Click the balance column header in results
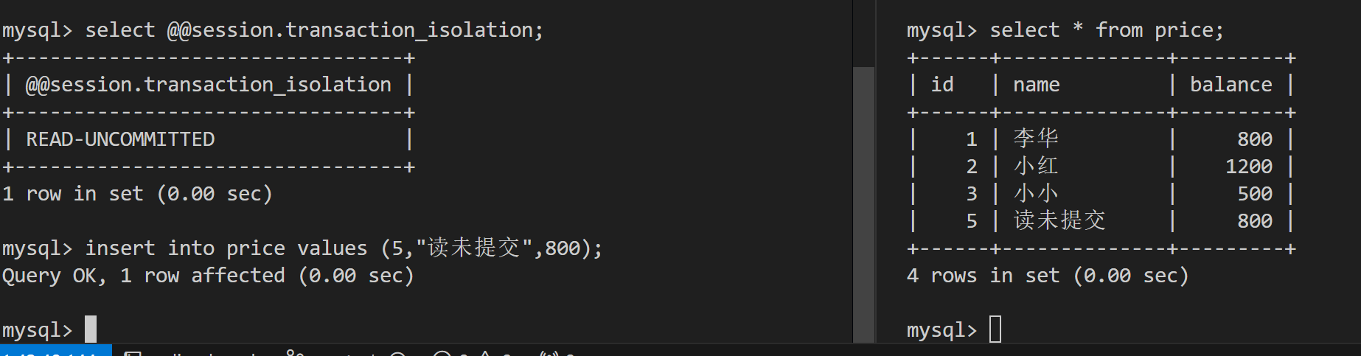The height and width of the screenshot is (356, 1361). (1231, 85)
